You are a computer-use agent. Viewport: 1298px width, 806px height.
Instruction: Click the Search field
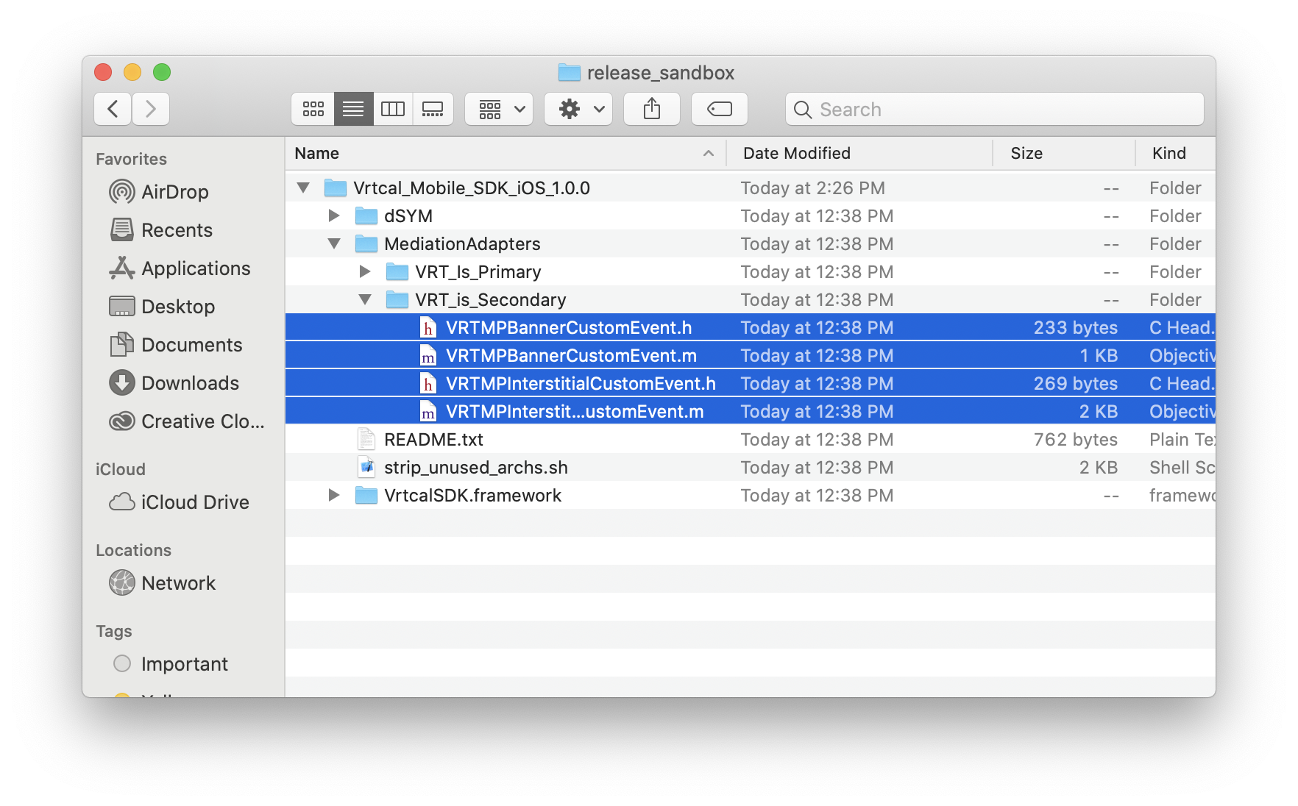(x=993, y=110)
